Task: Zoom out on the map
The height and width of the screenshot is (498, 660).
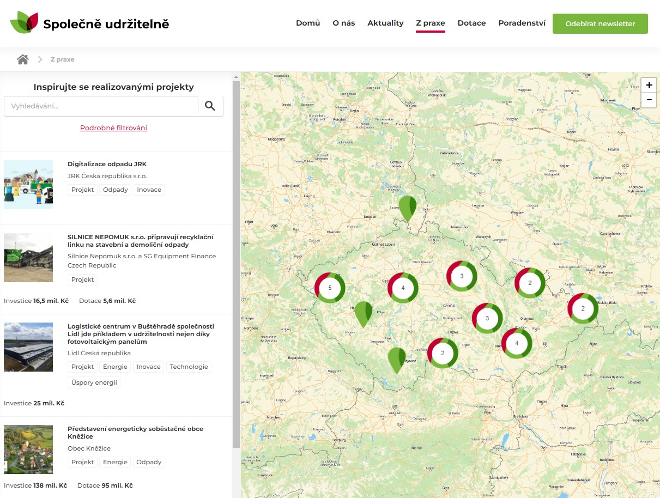Action: click(x=649, y=100)
